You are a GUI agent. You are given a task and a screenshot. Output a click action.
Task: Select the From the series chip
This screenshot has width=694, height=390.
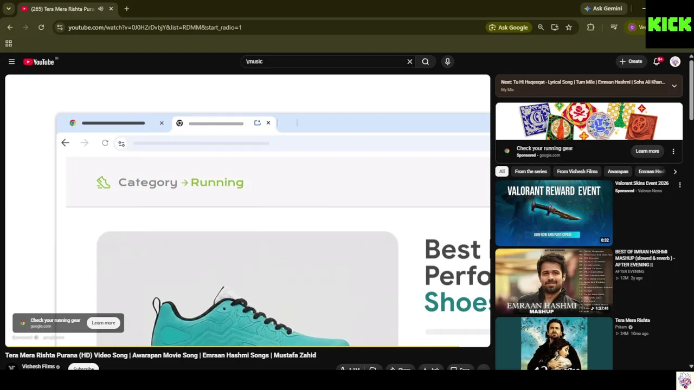(x=531, y=172)
